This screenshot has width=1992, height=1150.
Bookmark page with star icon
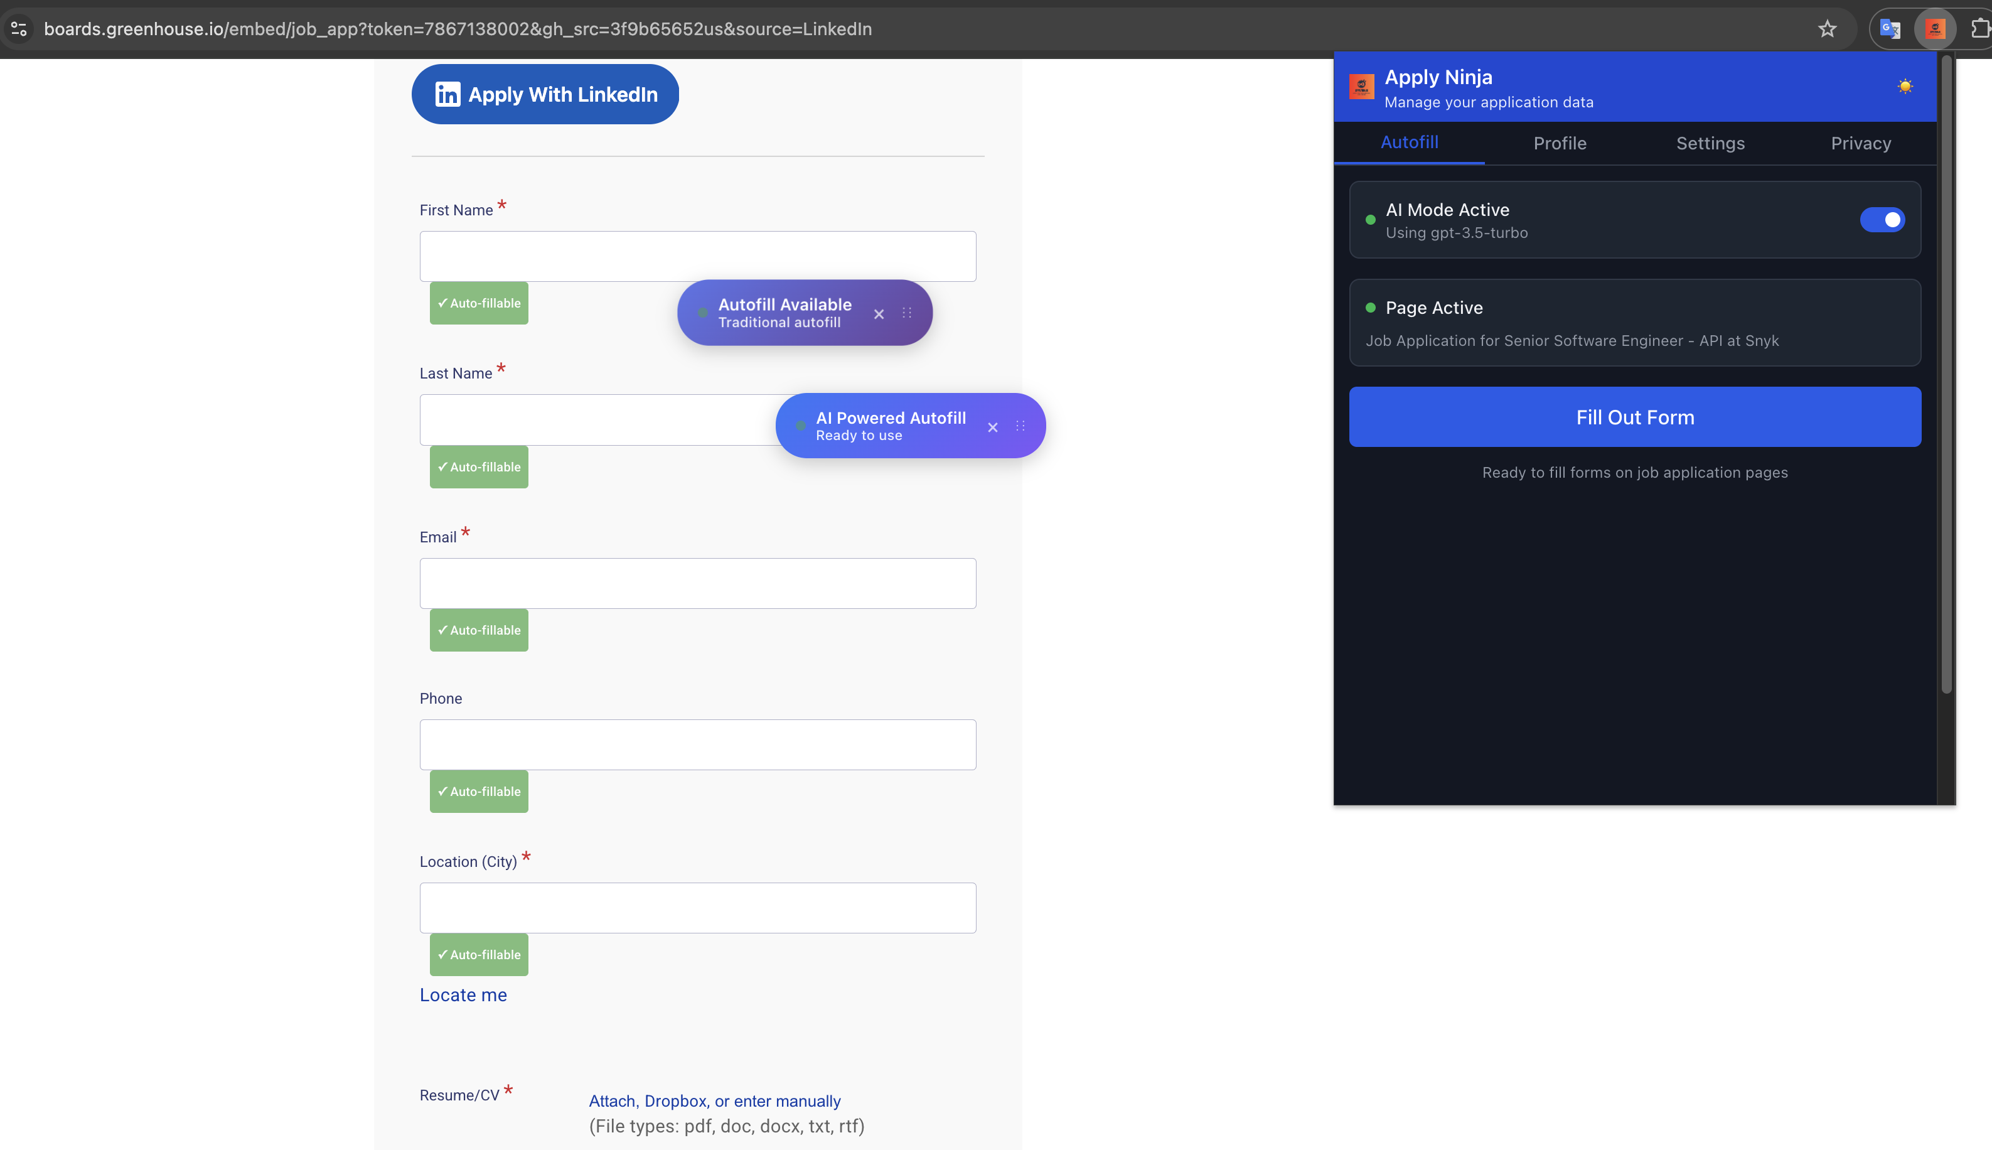click(1827, 30)
